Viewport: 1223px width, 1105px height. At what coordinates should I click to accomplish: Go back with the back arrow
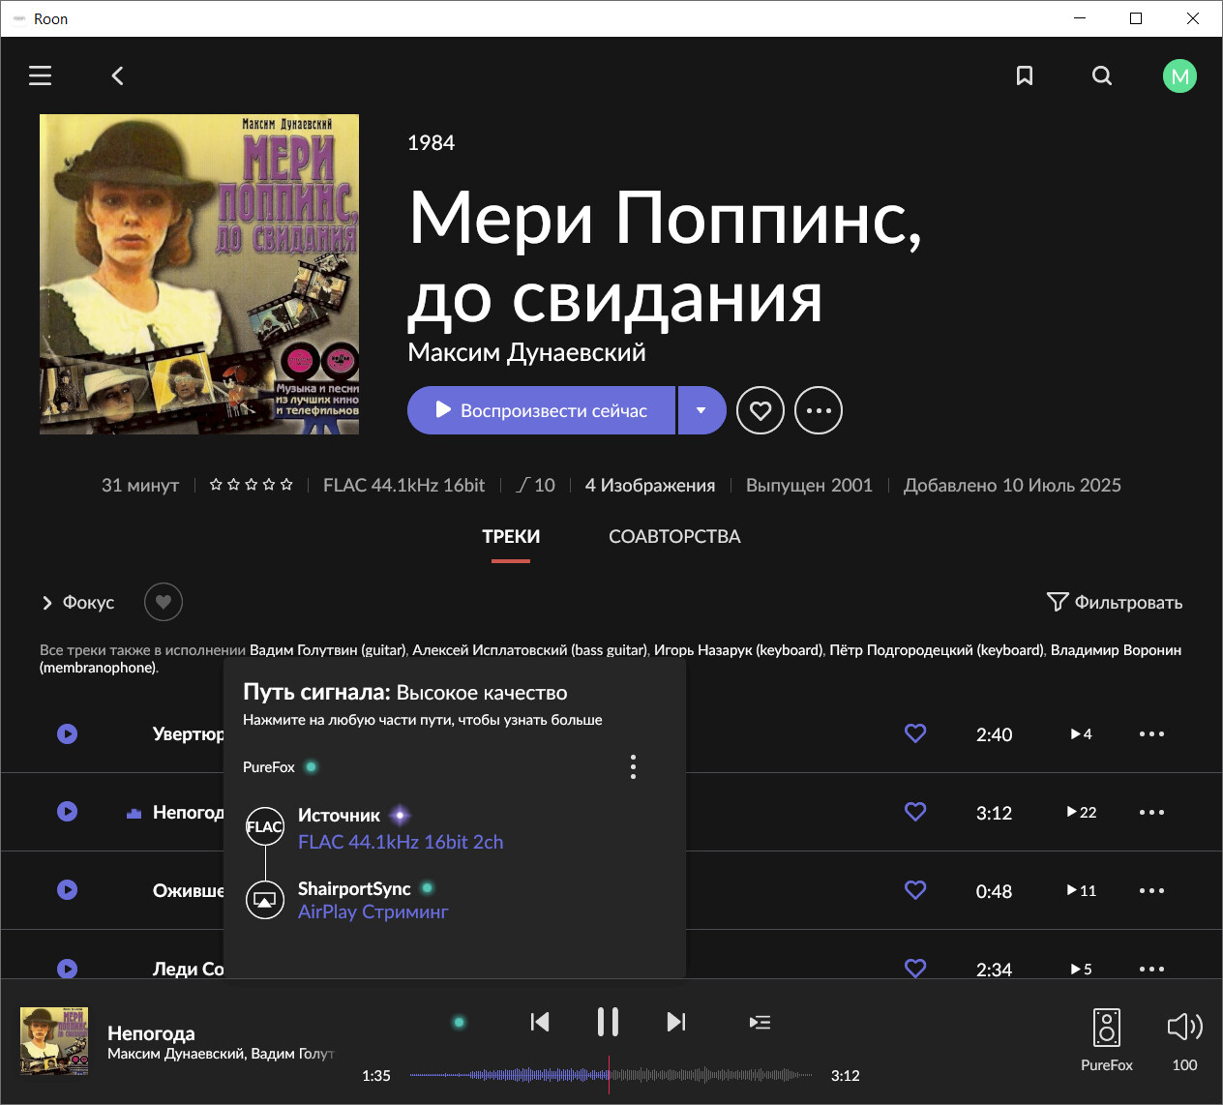click(x=117, y=75)
